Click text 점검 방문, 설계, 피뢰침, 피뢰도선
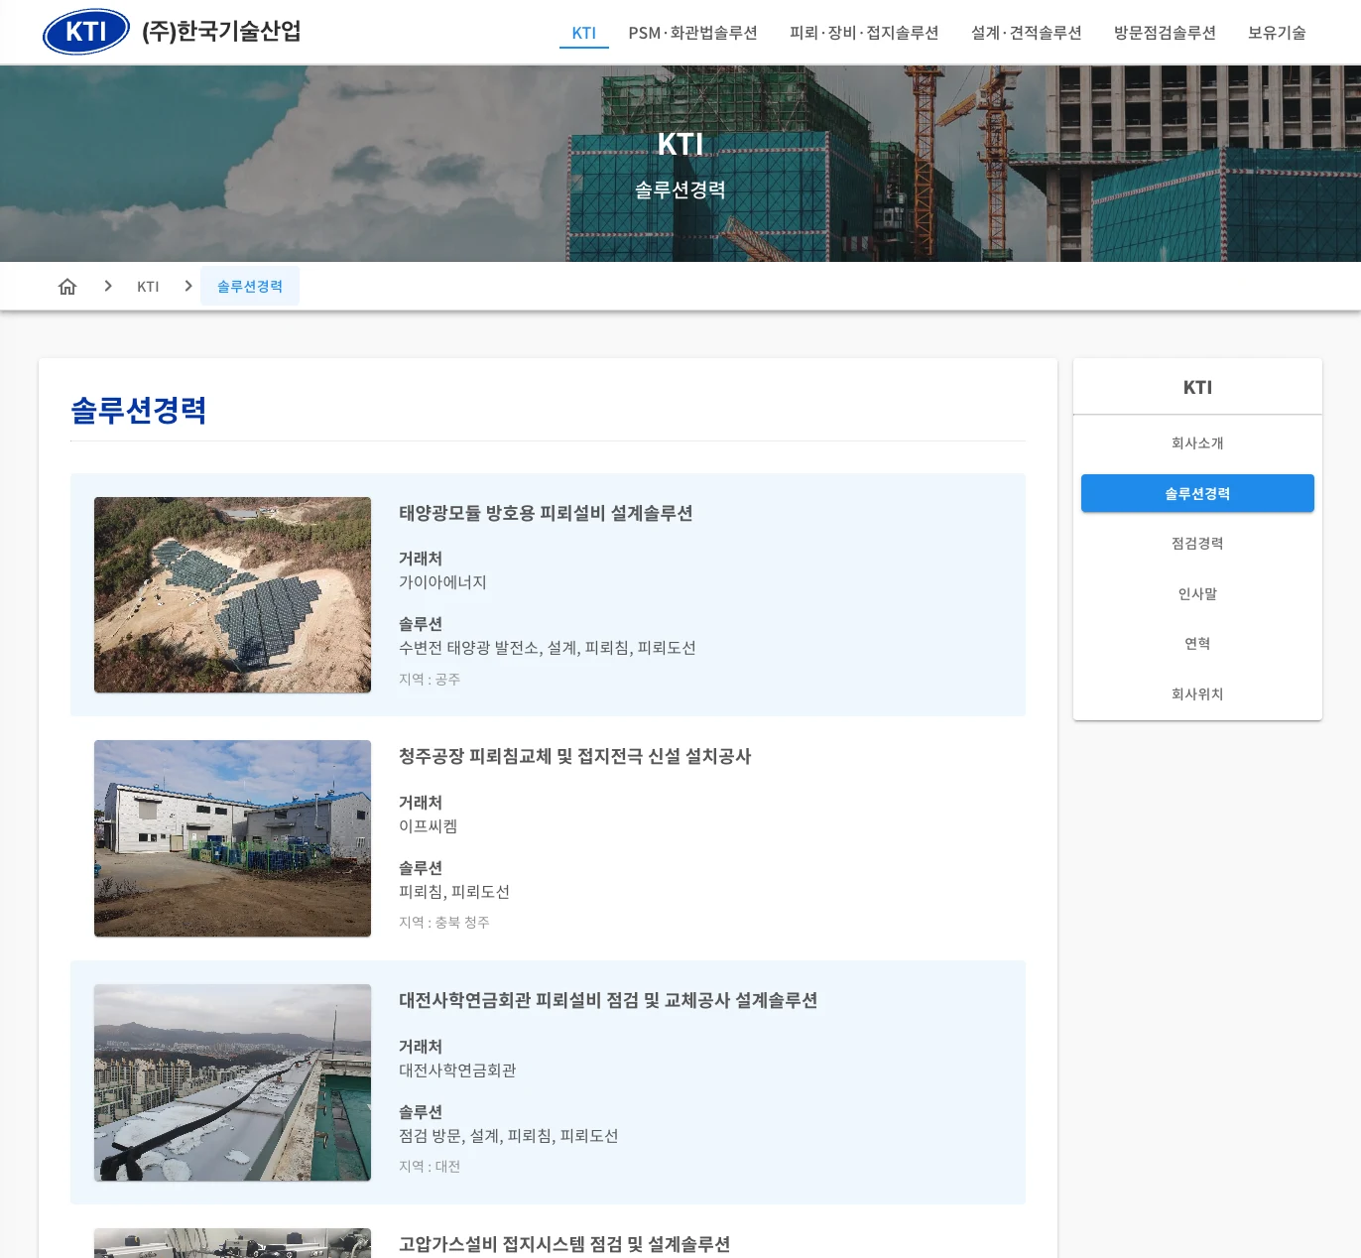1361x1258 pixels. (508, 1136)
